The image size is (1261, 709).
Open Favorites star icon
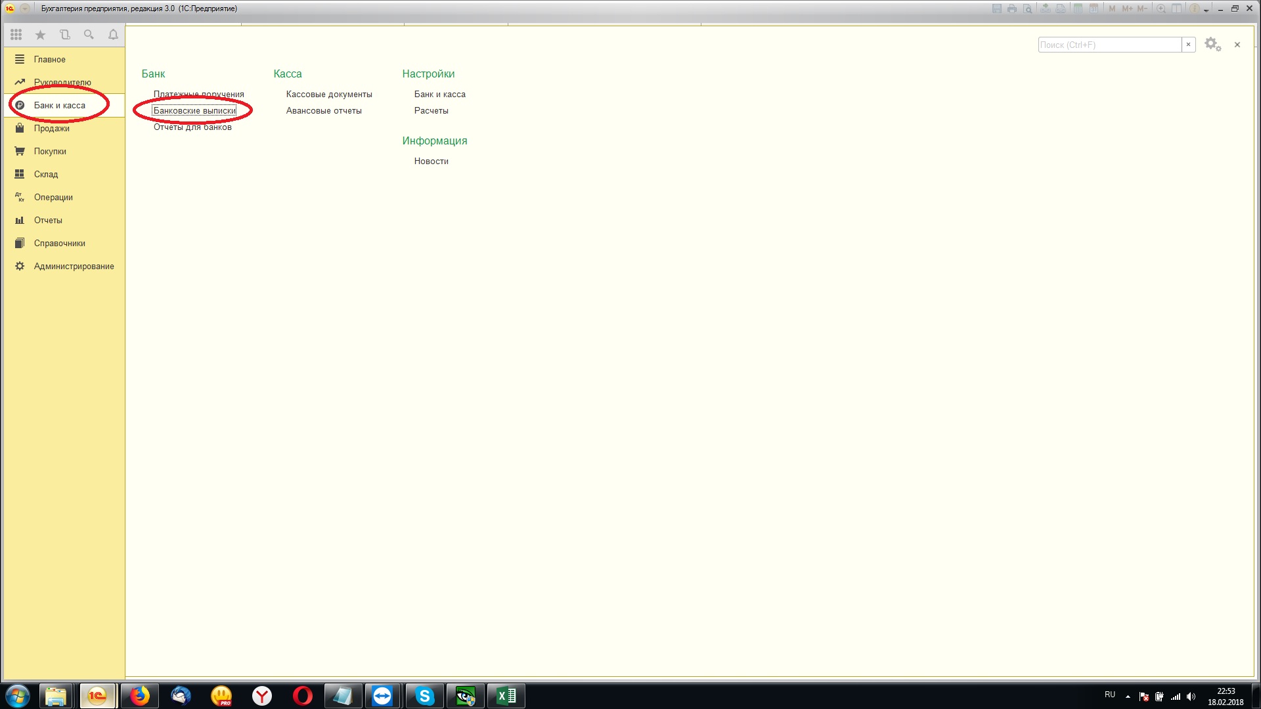[40, 35]
